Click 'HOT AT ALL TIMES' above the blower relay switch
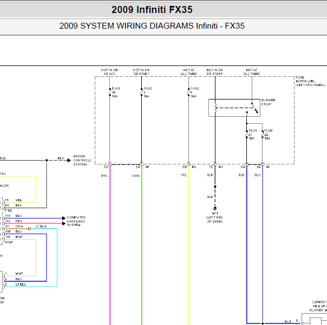 [252, 72]
